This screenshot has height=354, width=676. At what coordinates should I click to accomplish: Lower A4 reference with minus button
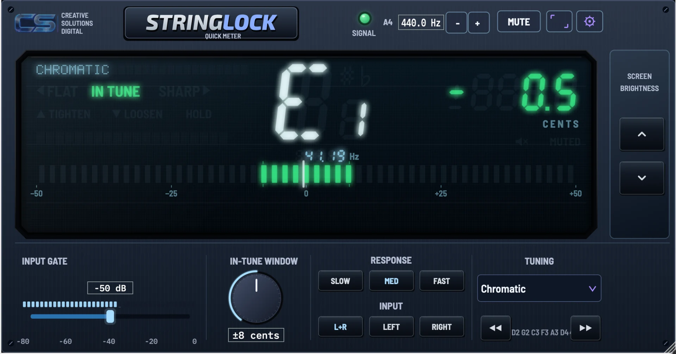(x=457, y=23)
